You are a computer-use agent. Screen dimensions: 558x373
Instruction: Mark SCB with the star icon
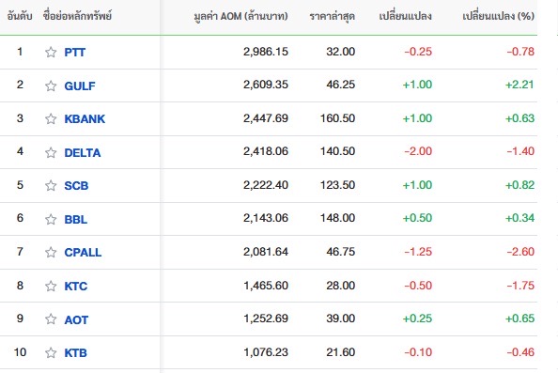coord(51,185)
